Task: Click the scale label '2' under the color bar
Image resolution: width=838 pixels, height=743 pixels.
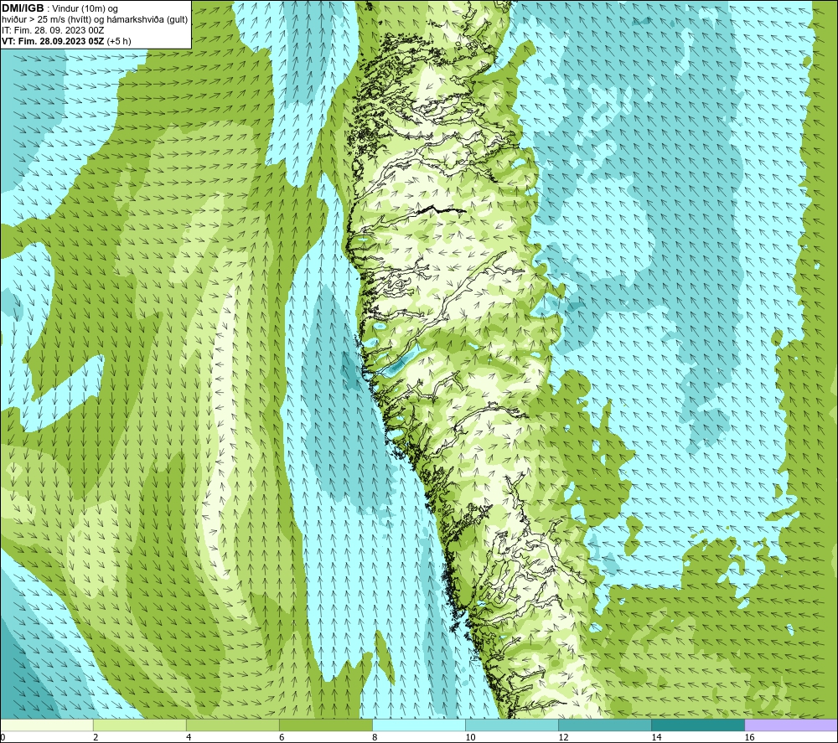Action: pos(96,738)
